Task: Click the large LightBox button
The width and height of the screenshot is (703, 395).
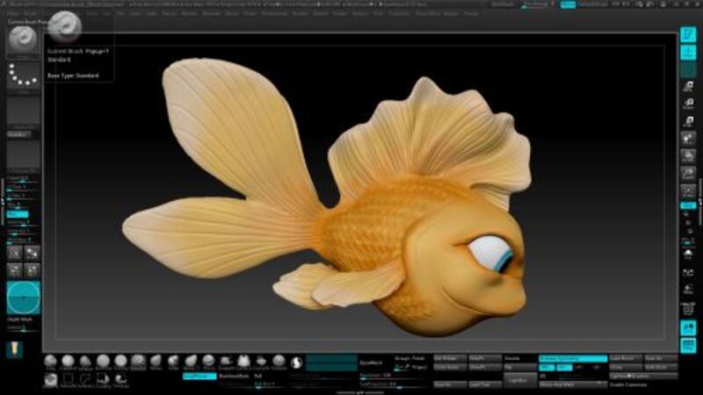Action: pos(519,380)
